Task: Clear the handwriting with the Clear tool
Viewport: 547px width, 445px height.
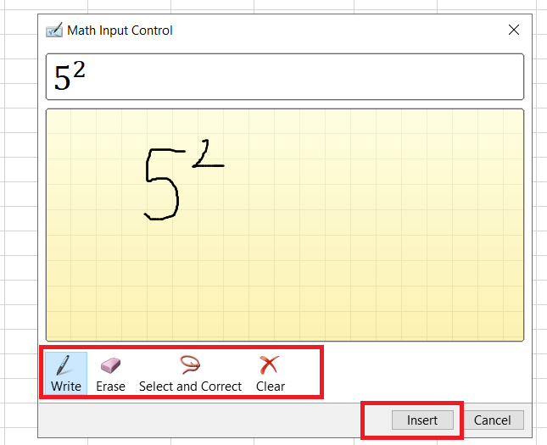Action: click(270, 373)
